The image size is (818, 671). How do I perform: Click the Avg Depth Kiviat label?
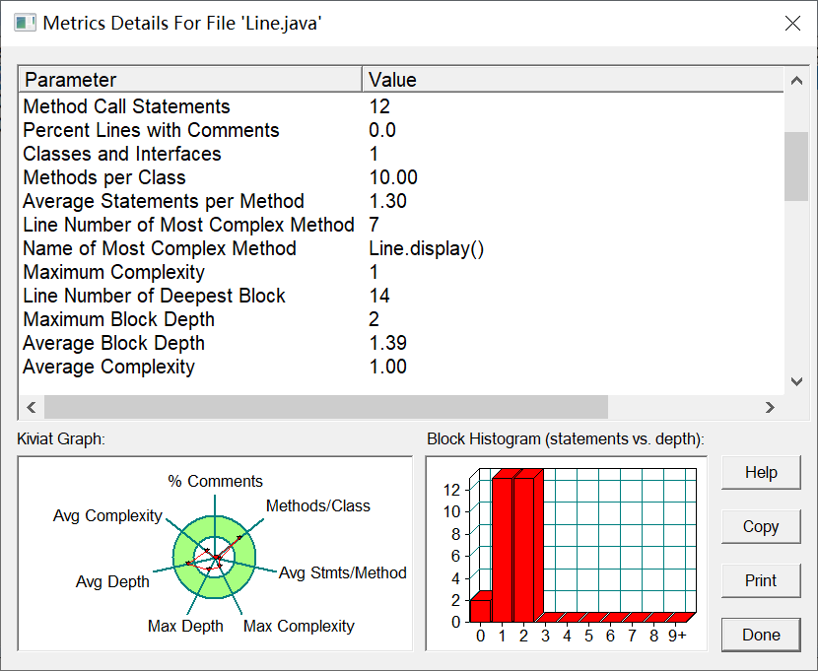(112, 582)
